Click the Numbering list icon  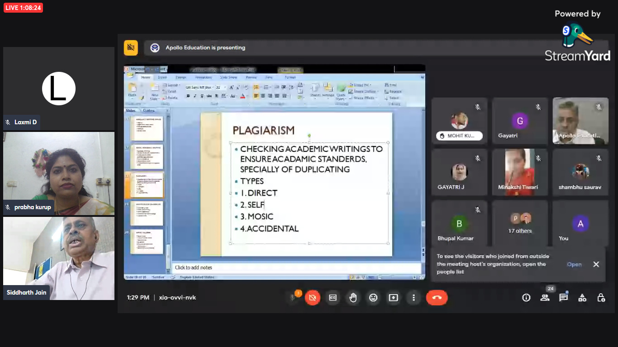(266, 87)
